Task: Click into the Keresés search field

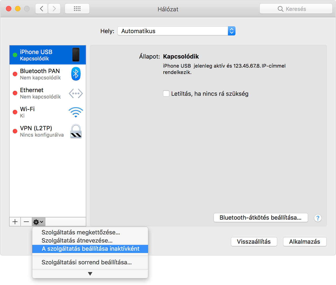Action: (296, 9)
